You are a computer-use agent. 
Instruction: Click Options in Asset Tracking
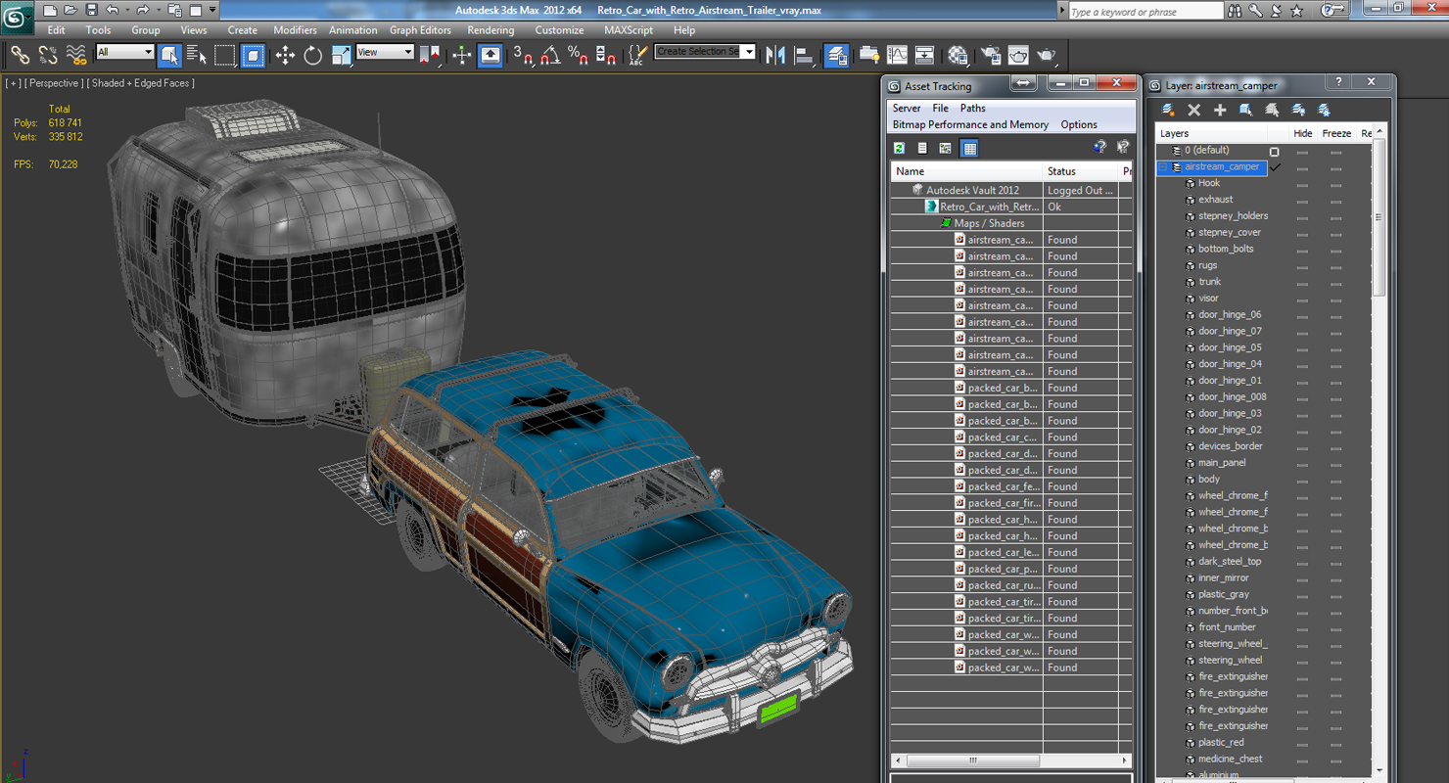(x=1079, y=124)
